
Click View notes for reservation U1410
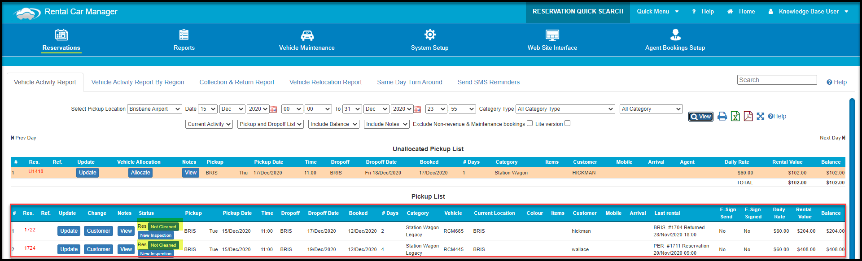[191, 173]
